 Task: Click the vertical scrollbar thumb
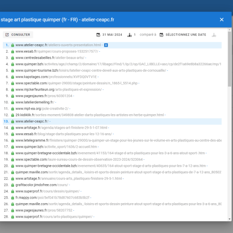click(x=230, y=59)
